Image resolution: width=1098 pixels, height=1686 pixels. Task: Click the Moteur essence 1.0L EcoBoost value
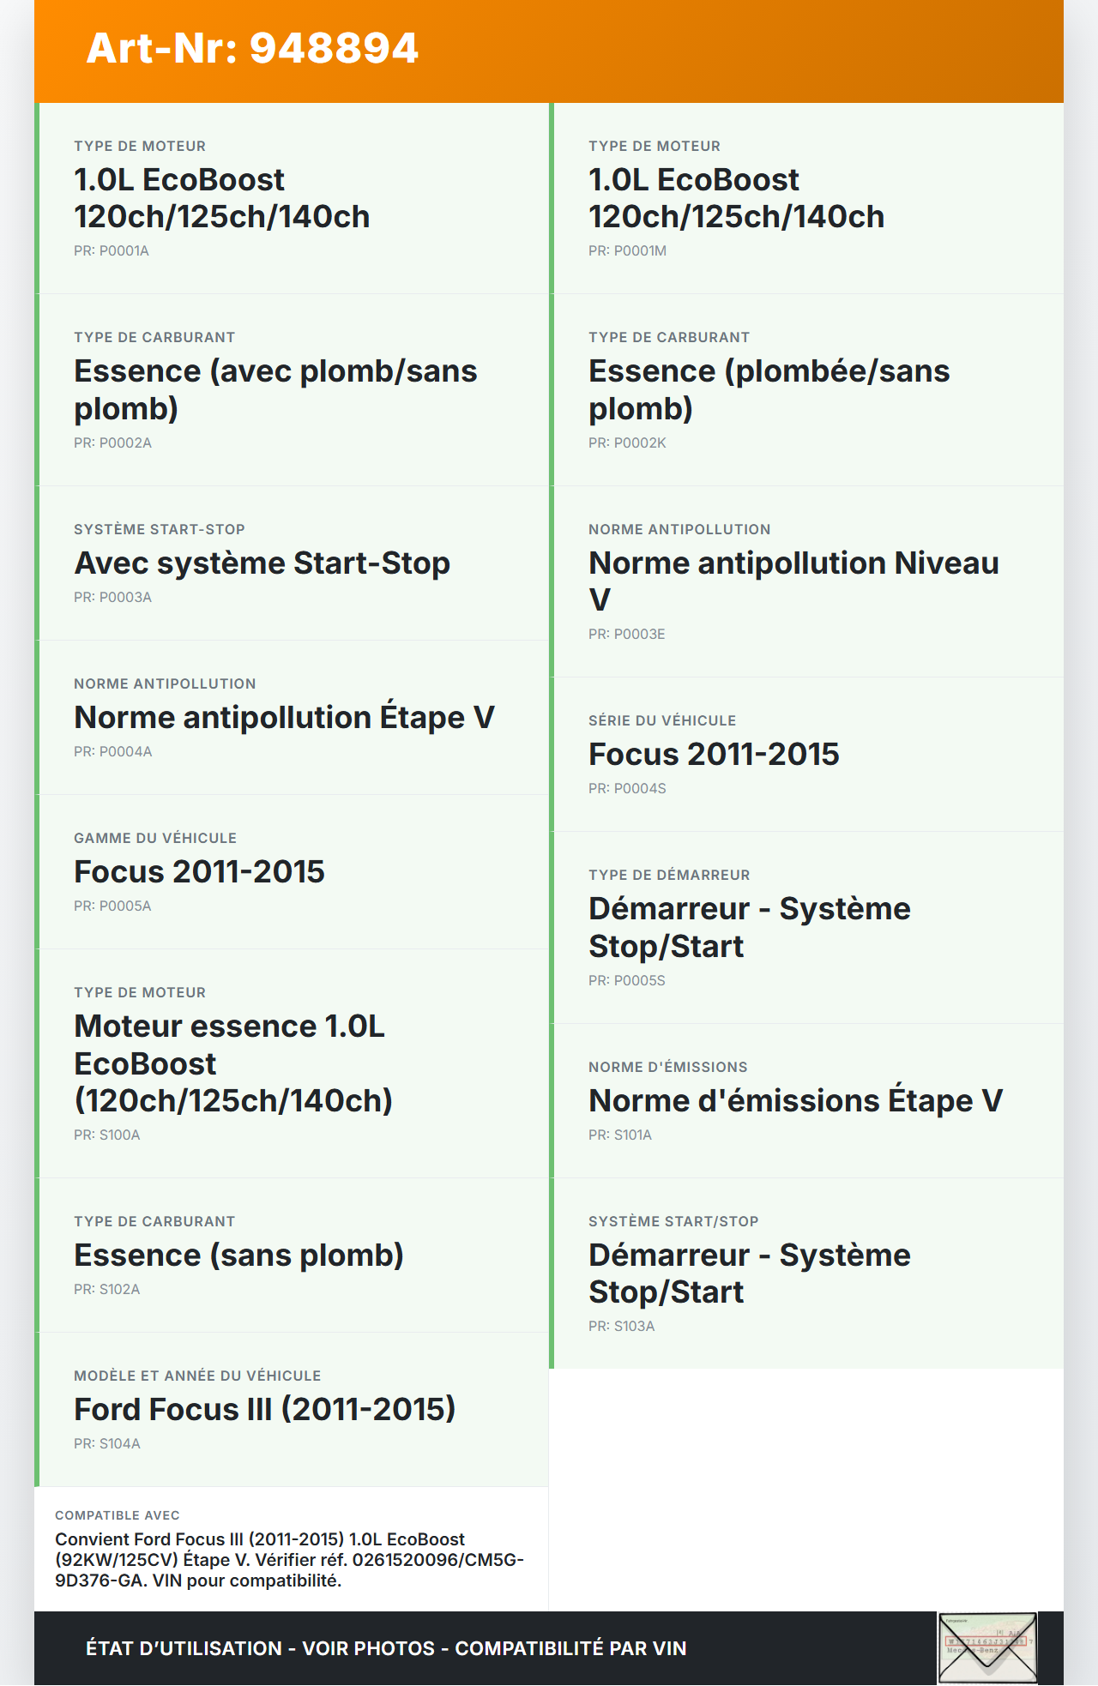click(x=233, y=1063)
